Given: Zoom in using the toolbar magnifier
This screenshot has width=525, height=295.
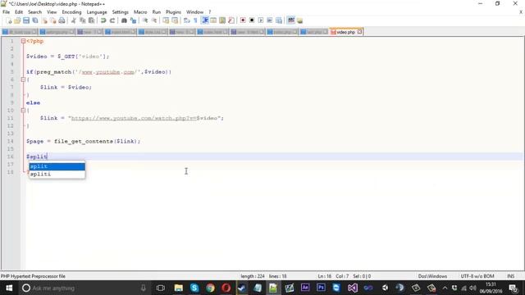Looking at the screenshot, I should [145, 20].
